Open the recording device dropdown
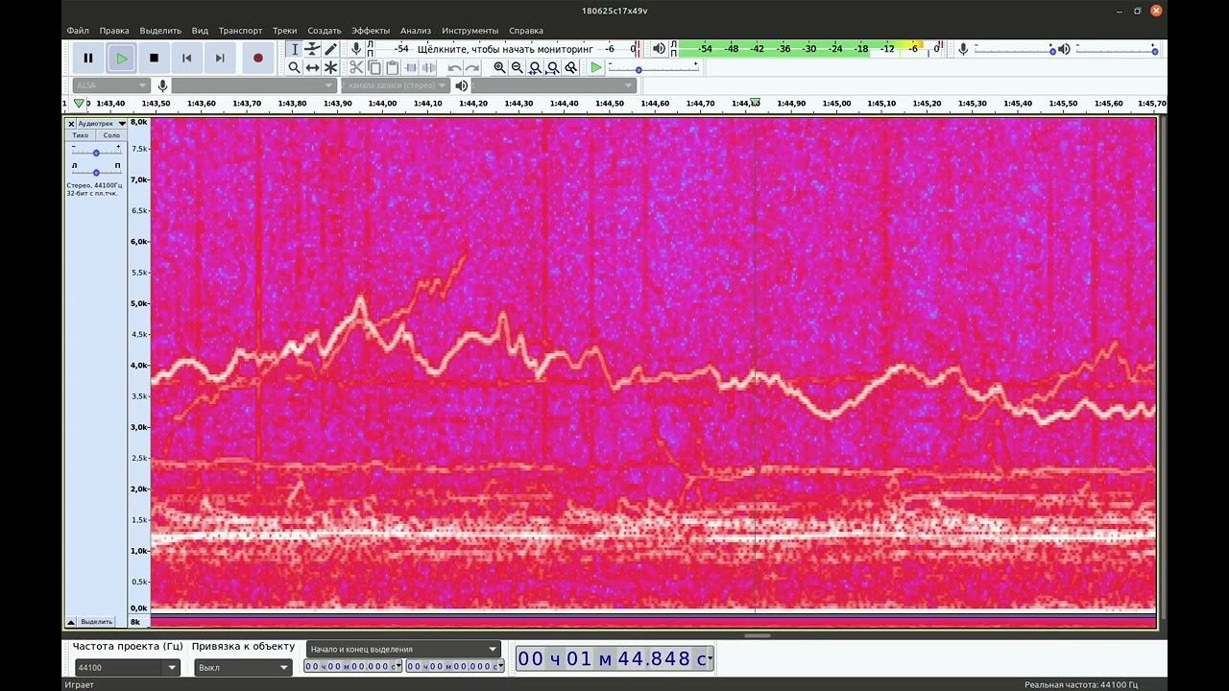This screenshot has height=691, width=1229. click(x=253, y=85)
